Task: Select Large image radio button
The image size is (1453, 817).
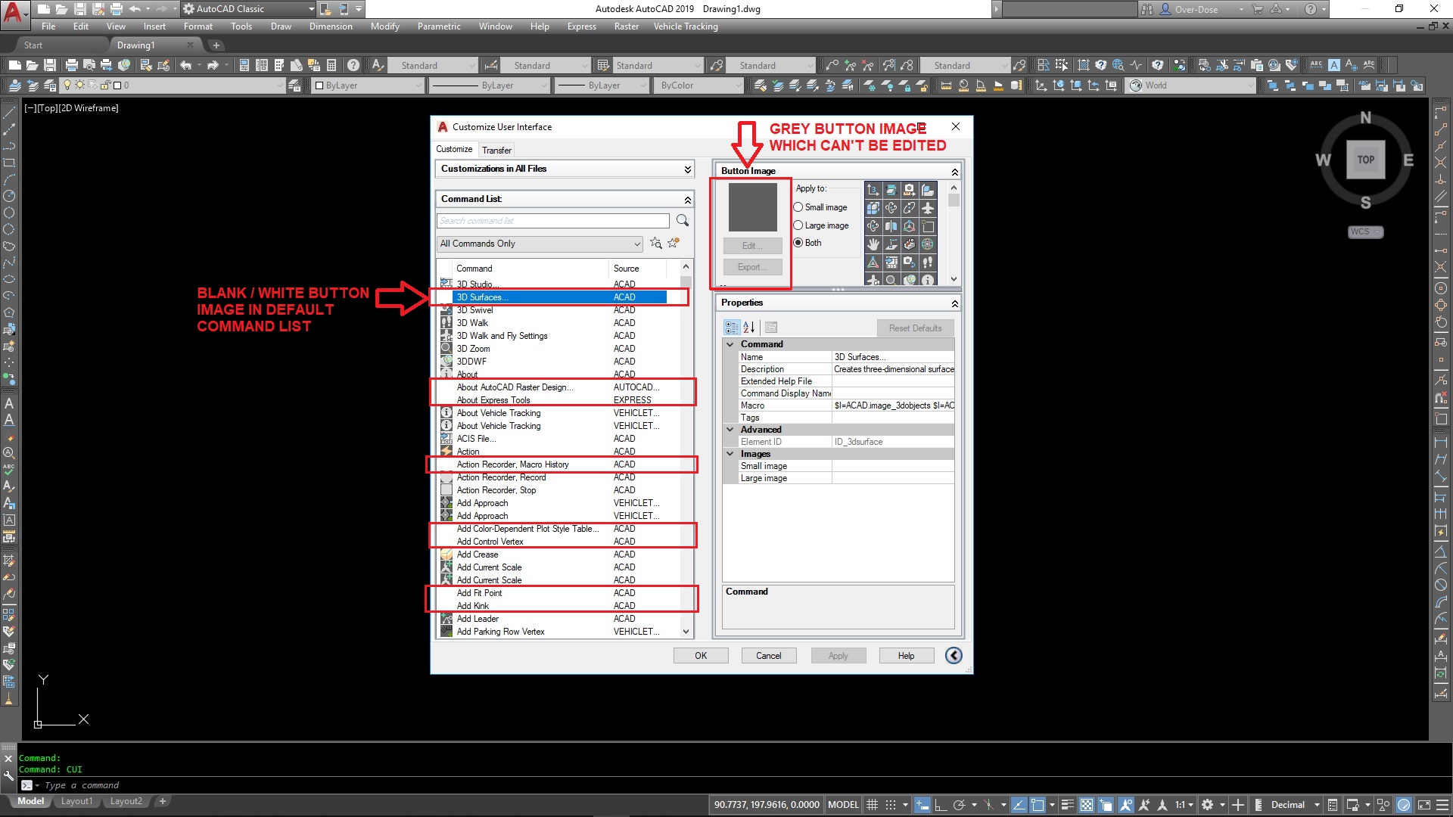Action: 798,225
